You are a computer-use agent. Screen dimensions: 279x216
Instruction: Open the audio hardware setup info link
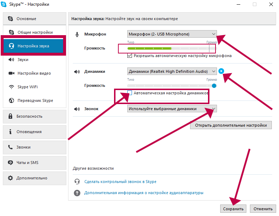(144, 193)
